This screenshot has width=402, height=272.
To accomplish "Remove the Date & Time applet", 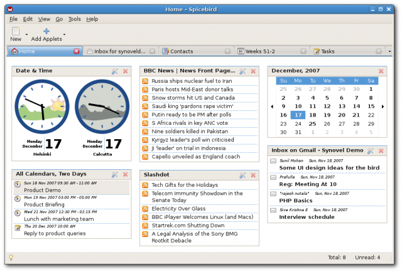I will 126,71.
